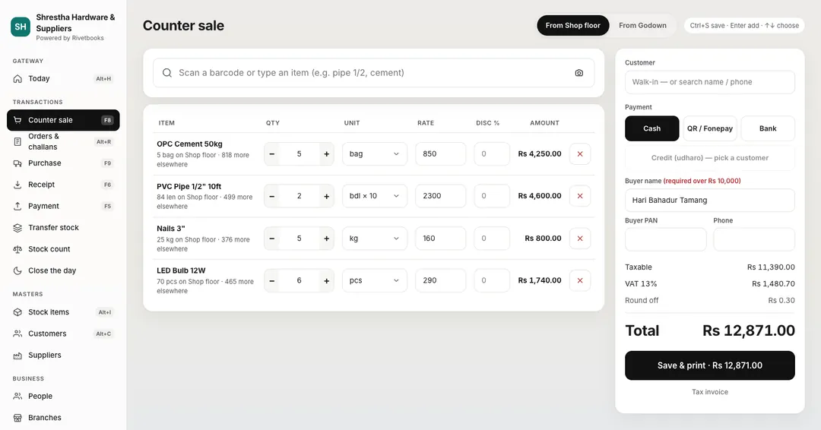Edit rate 850 for OPC Cement
This screenshot has width=821, height=430.
pos(440,153)
